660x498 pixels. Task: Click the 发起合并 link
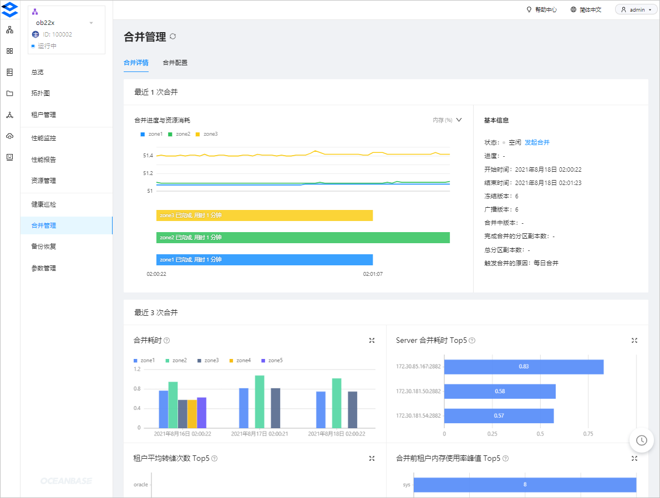pyautogui.click(x=537, y=142)
